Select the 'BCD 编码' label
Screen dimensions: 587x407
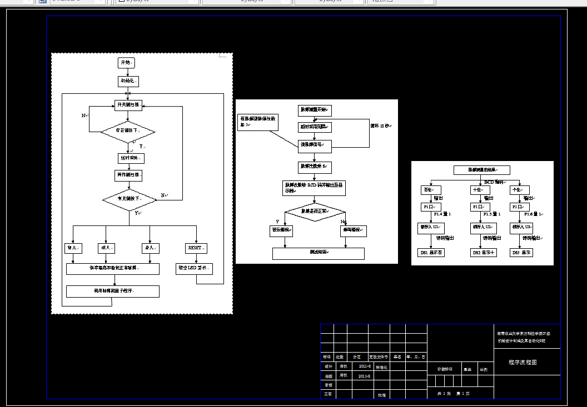pyautogui.click(x=495, y=182)
